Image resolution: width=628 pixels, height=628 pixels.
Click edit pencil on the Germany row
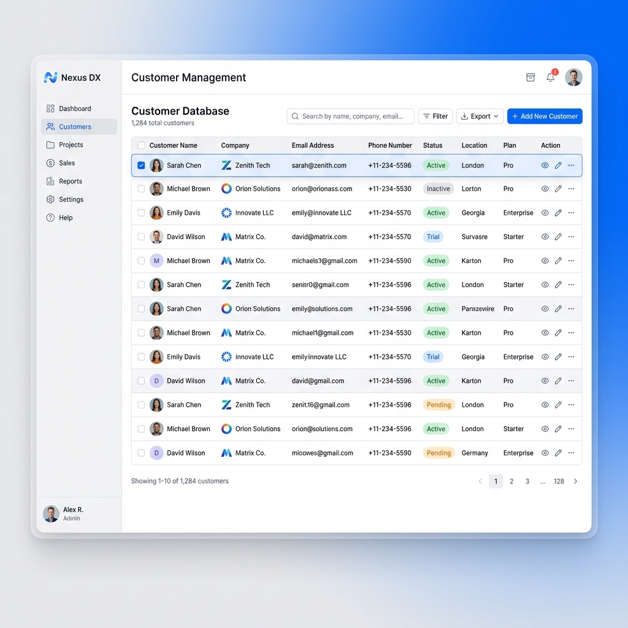coord(558,453)
